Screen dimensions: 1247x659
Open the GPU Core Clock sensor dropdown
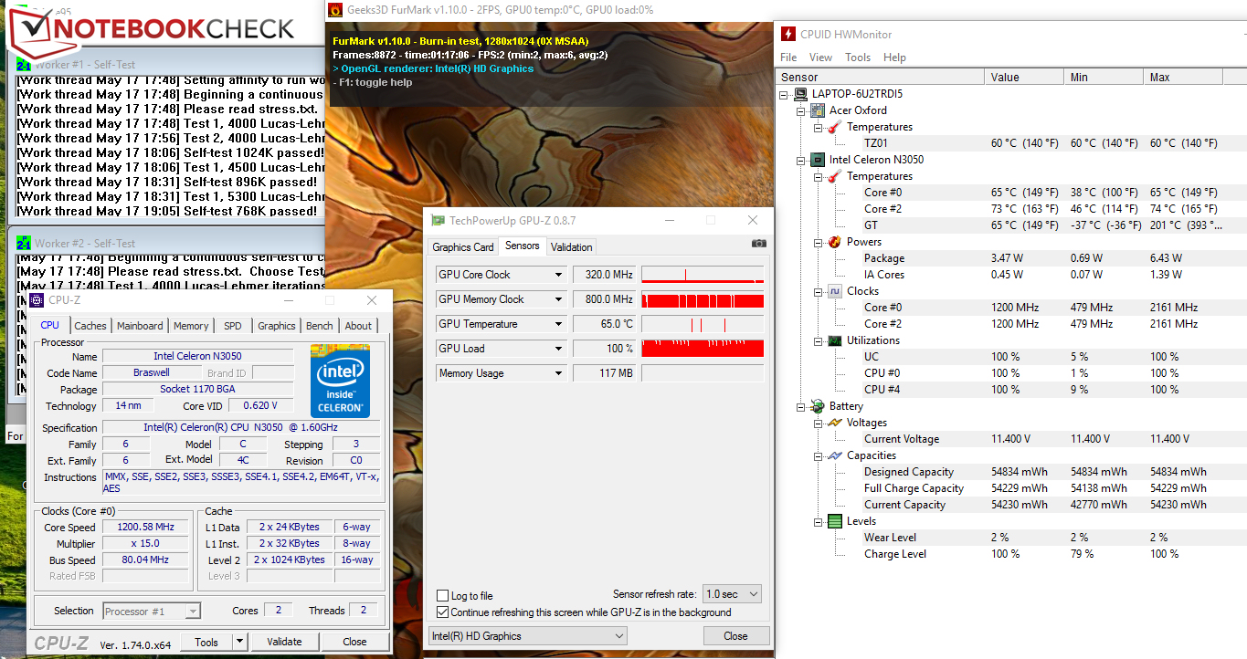coord(558,275)
